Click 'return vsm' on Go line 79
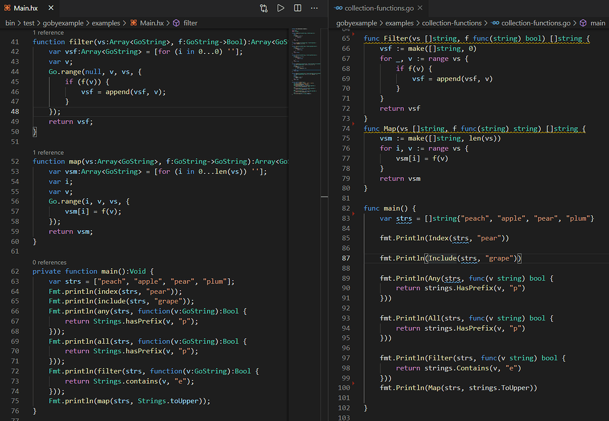This screenshot has height=421, width=609. coord(400,178)
